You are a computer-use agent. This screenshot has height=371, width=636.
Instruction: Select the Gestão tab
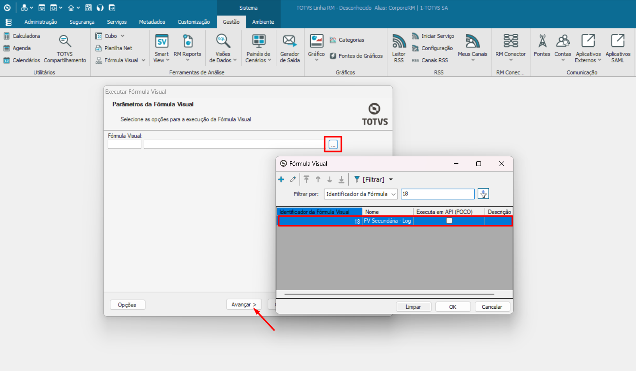coord(231,22)
